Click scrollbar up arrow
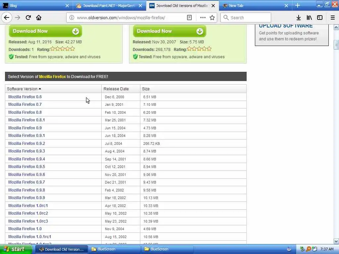 click(336, 27)
